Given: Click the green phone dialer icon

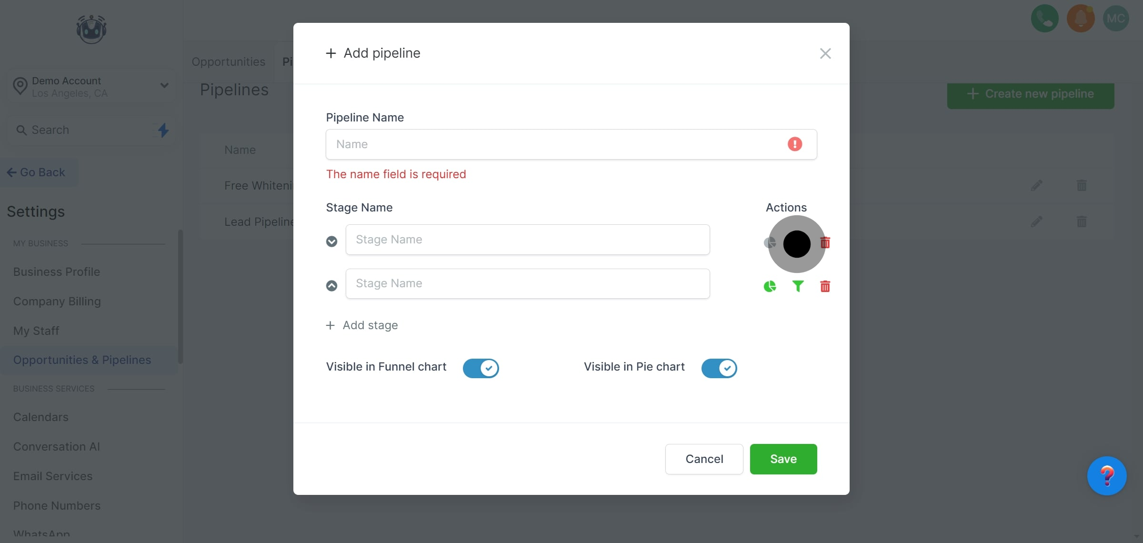Looking at the screenshot, I should [1044, 19].
